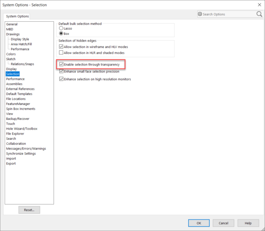Screen dimensions: 265x231
Task: Open External References options
Action: pos(20,89)
